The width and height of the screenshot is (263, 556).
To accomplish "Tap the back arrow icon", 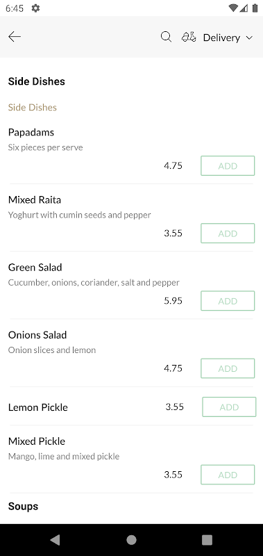I will (15, 37).
